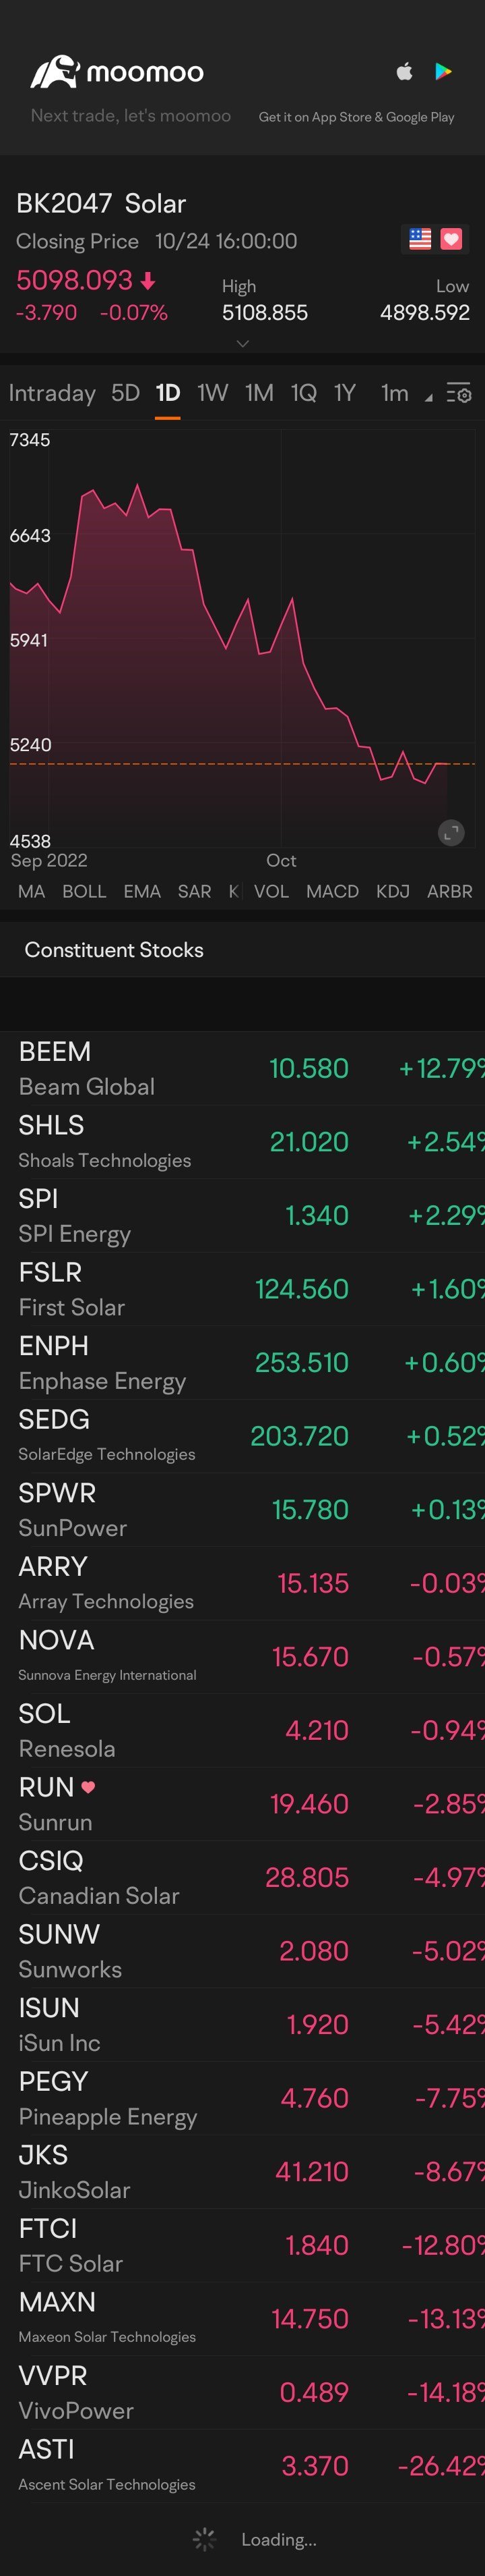Open the Beam Global stock row

(x=243, y=1068)
